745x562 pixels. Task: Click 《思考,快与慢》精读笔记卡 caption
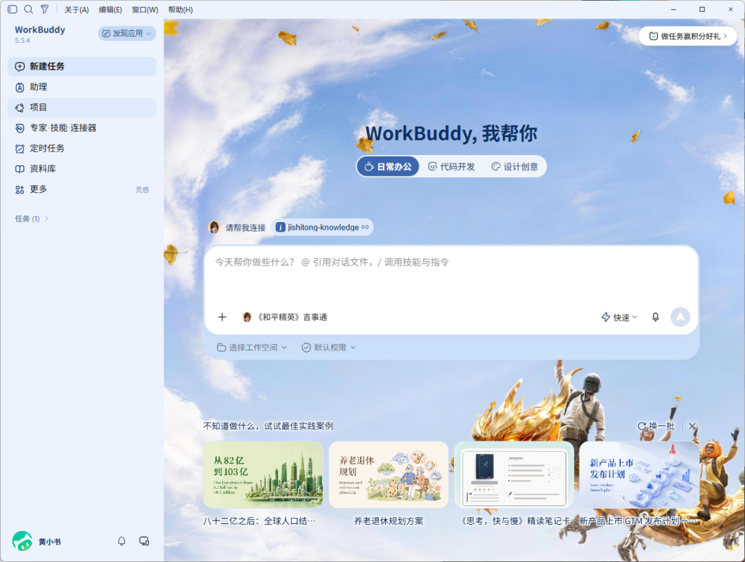515,521
